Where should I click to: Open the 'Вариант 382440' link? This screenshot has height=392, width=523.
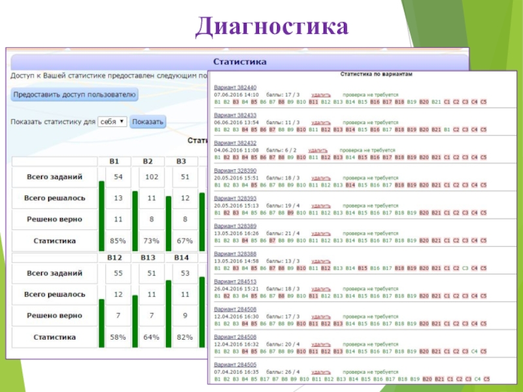coord(235,88)
